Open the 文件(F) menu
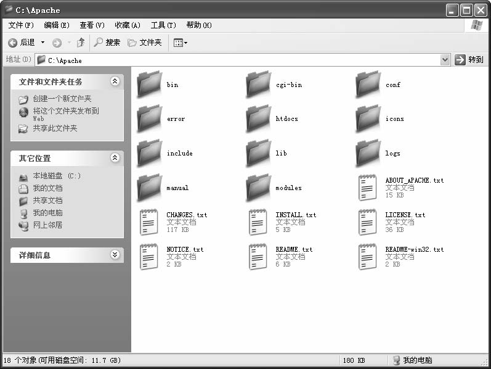This screenshot has height=369, width=491. pos(21,25)
